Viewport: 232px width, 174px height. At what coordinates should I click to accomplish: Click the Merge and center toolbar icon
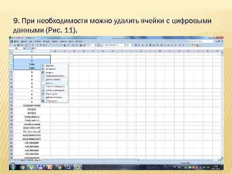158,45
